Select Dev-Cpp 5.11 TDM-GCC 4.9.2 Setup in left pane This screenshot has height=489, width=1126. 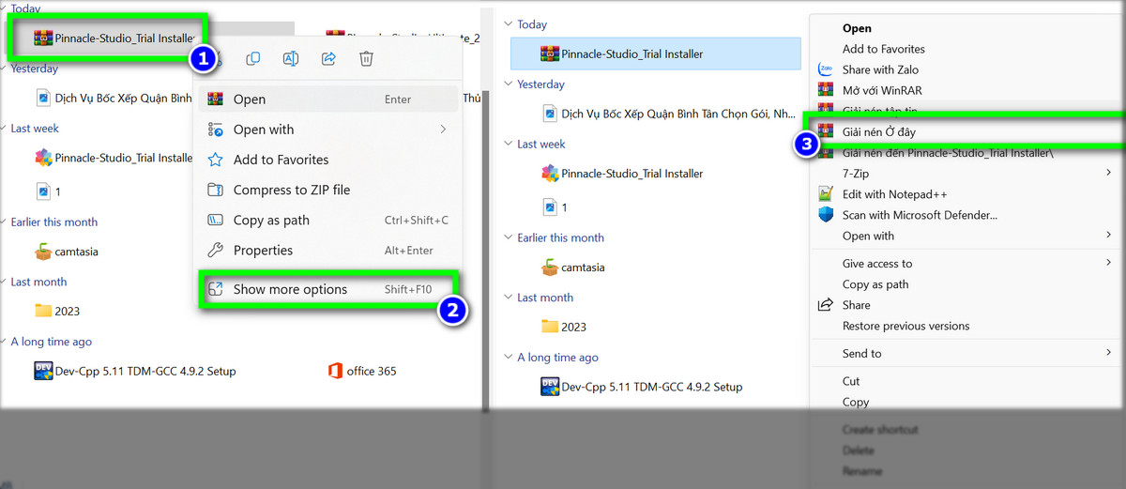tap(135, 371)
